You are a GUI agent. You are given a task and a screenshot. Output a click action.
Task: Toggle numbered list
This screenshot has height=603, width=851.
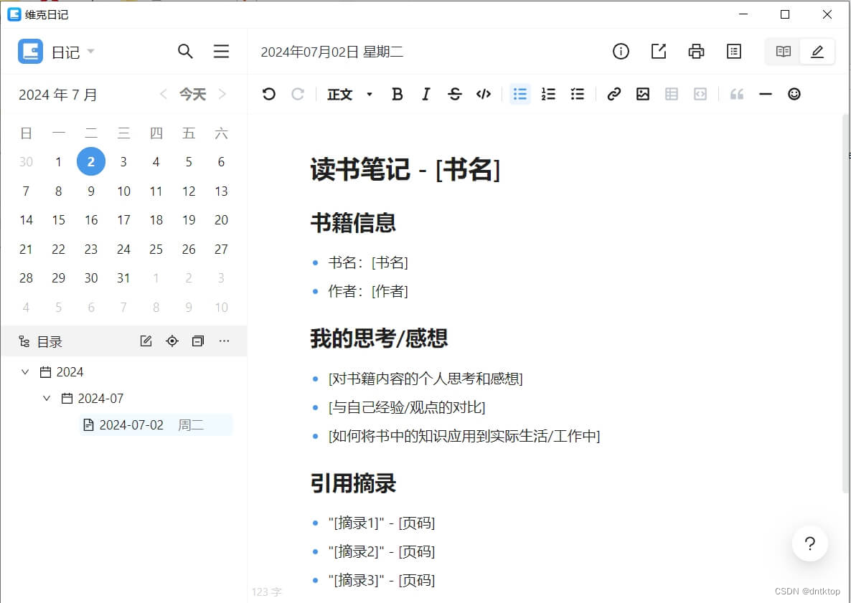(548, 95)
